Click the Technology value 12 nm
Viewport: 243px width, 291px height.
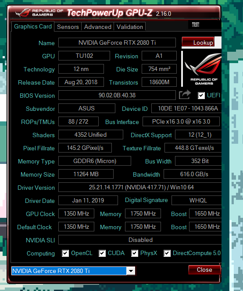click(x=81, y=69)
